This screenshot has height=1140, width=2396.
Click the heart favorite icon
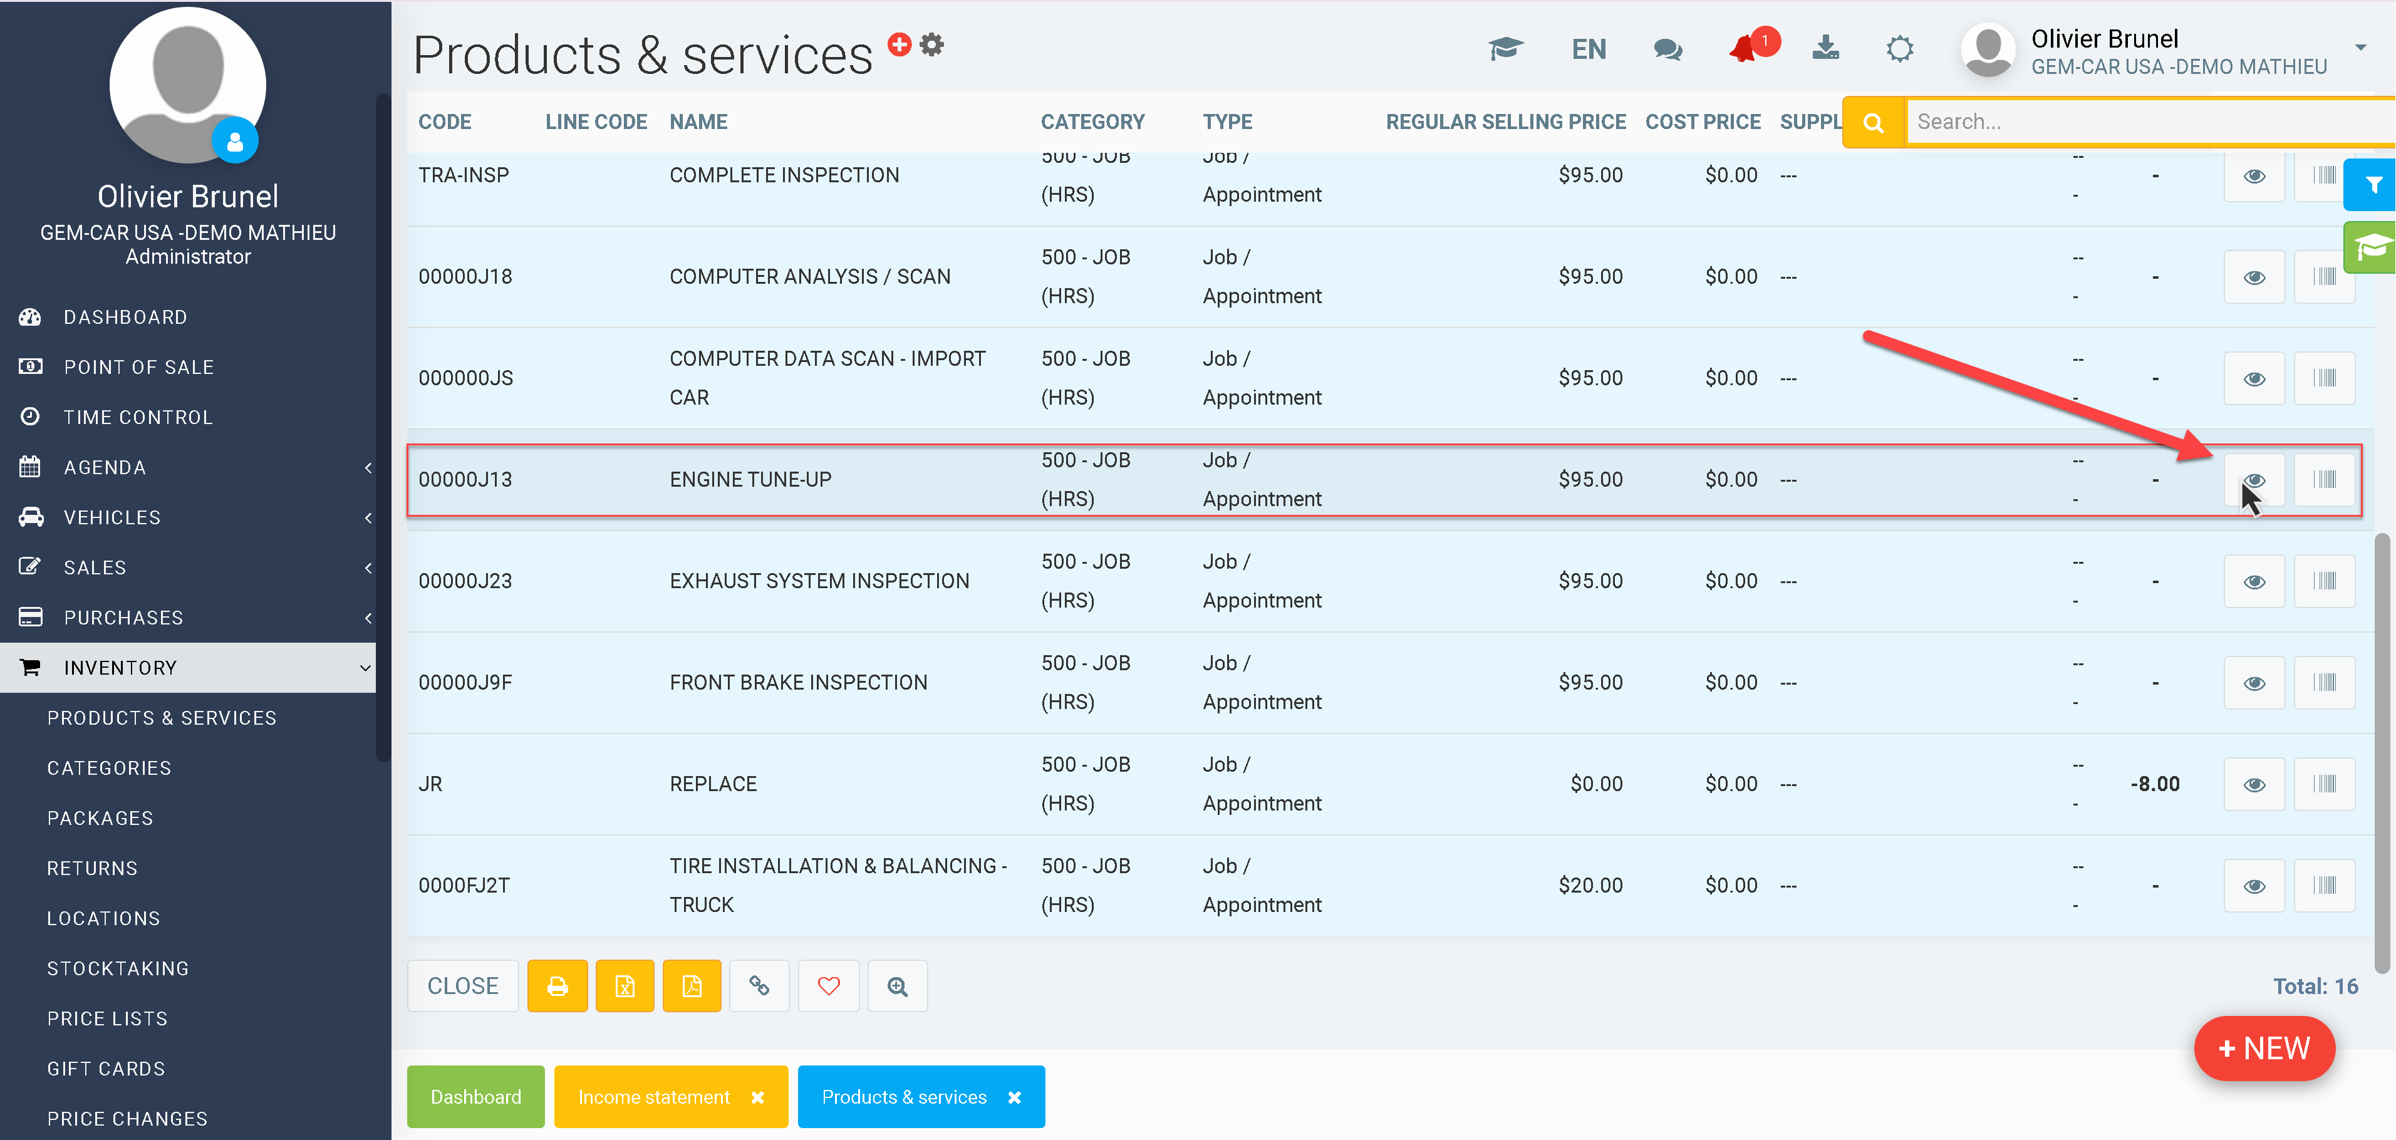click(829, 986)
